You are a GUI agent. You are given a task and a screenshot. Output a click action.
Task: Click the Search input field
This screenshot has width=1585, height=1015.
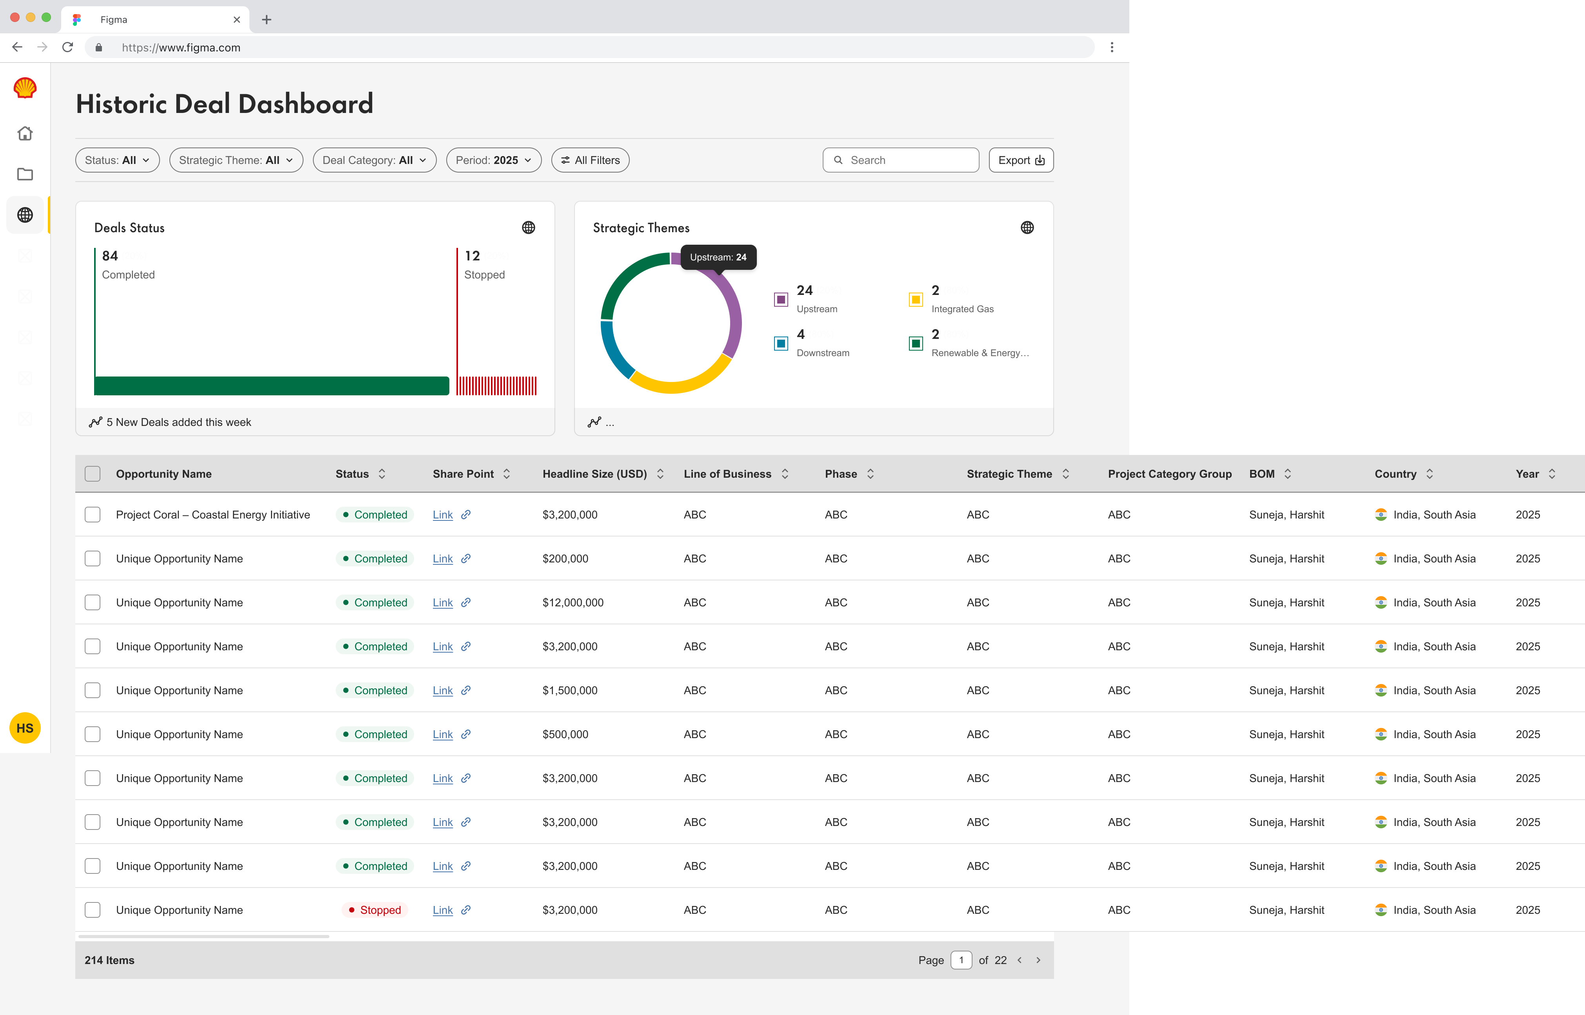click(900, 160)
